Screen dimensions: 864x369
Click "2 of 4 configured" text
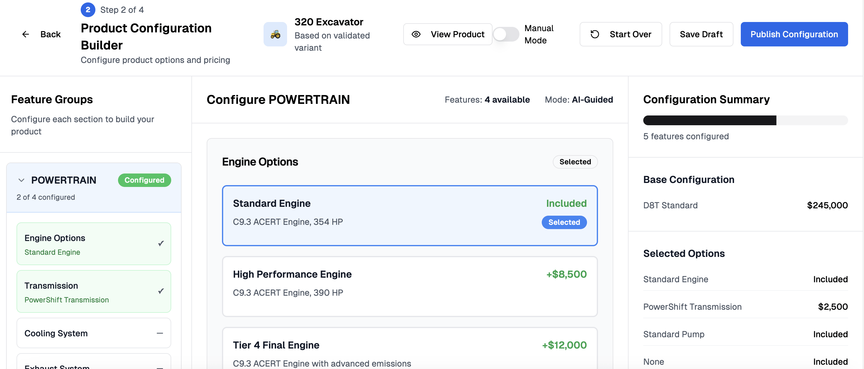click(x=46, y=197)
